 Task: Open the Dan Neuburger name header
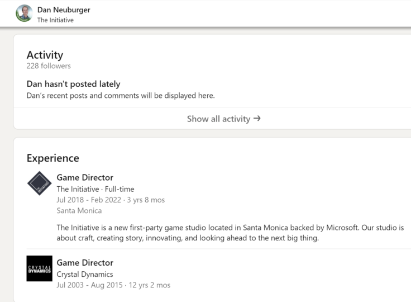pos(64,10)
